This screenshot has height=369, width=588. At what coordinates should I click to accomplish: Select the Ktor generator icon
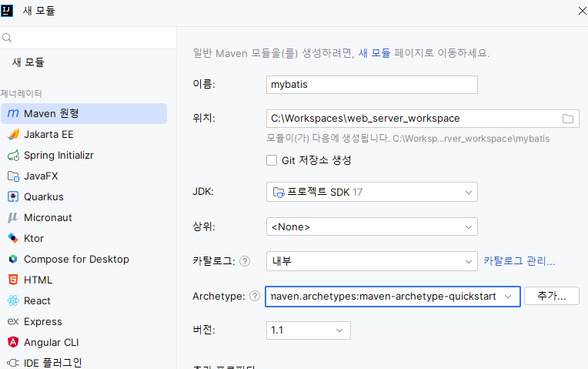click(13, 238)
